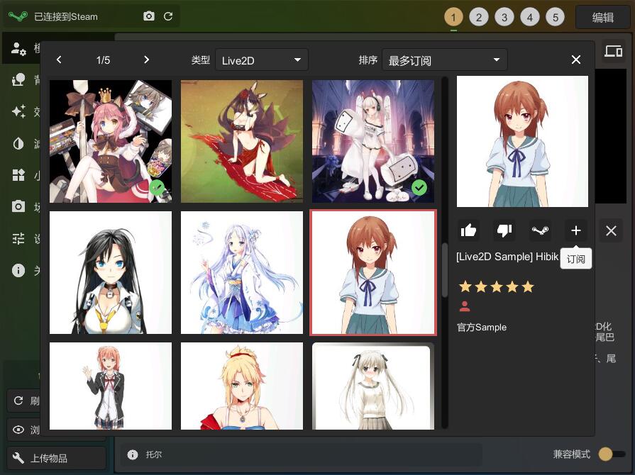This screenshot has height=475, width=635.
Task: Select preset slot 1
Action: (453, 17)
